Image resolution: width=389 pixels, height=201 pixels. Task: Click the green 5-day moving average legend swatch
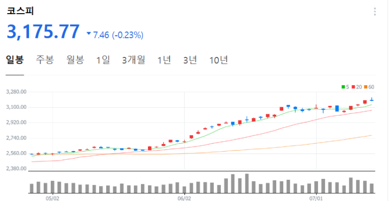point(343,87)
